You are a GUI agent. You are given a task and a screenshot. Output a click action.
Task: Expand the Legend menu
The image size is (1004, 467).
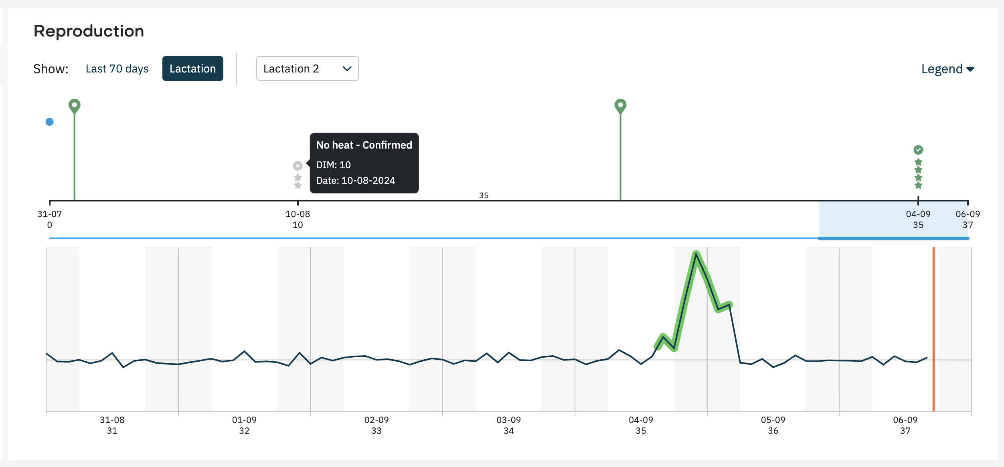click(x=948, y=69)
